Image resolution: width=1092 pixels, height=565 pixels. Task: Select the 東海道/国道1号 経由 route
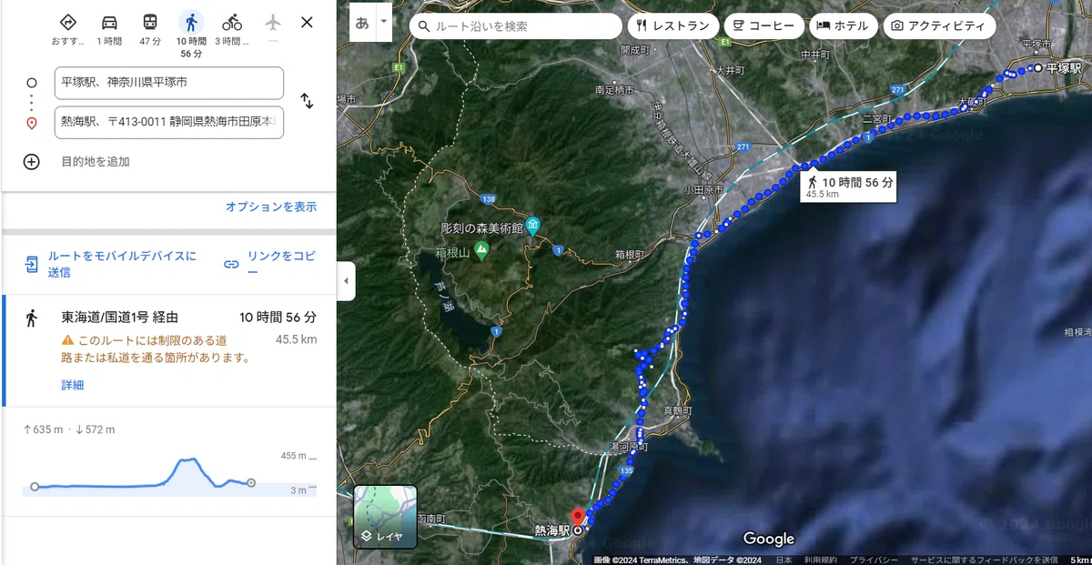(x=169, y=350)
